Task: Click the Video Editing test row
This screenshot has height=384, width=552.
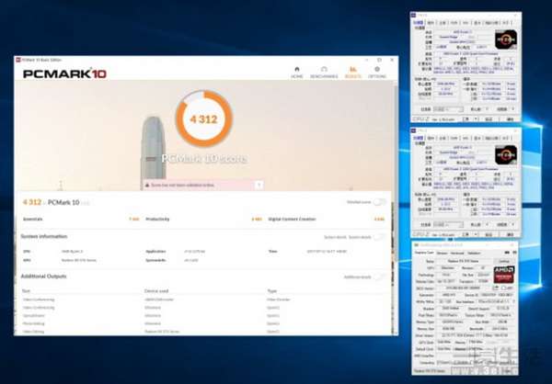Action: point(204,332)
